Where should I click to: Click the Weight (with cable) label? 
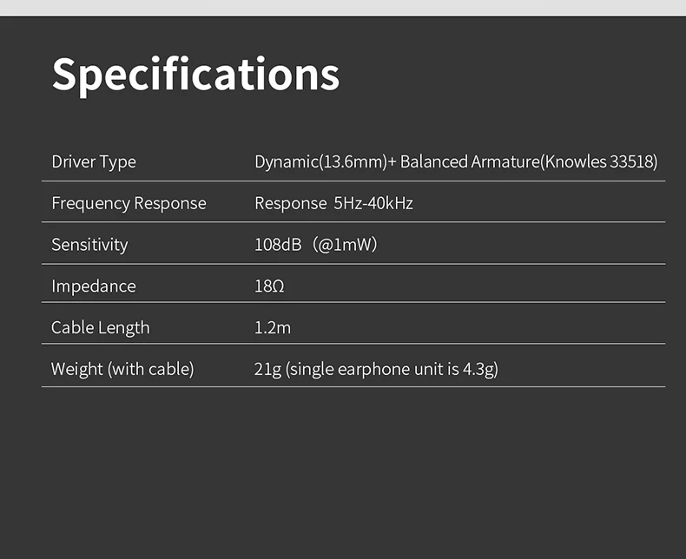point(122,369)
